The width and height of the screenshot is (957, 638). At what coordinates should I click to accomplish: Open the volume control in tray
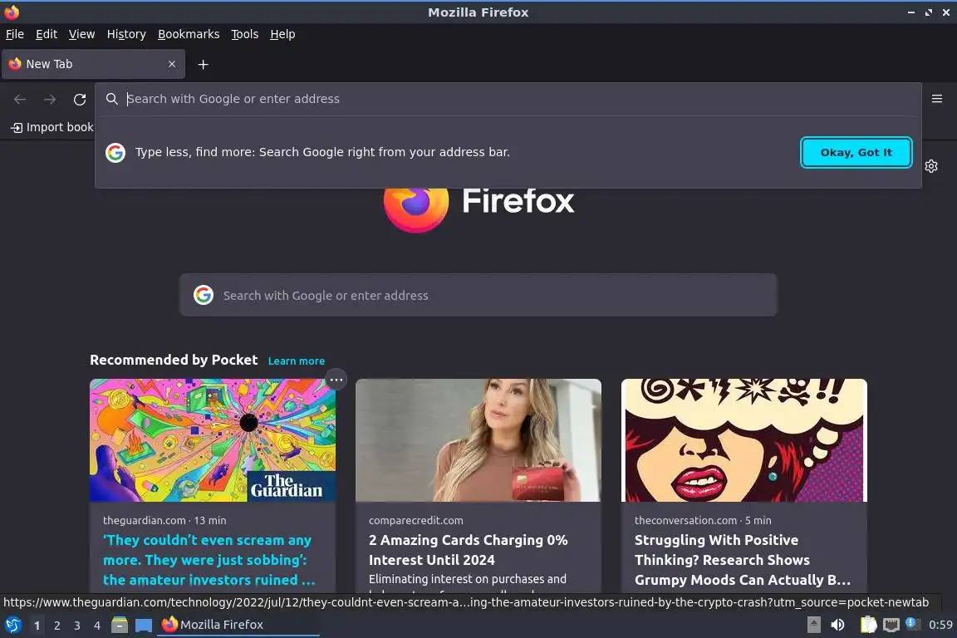(838, 625)
